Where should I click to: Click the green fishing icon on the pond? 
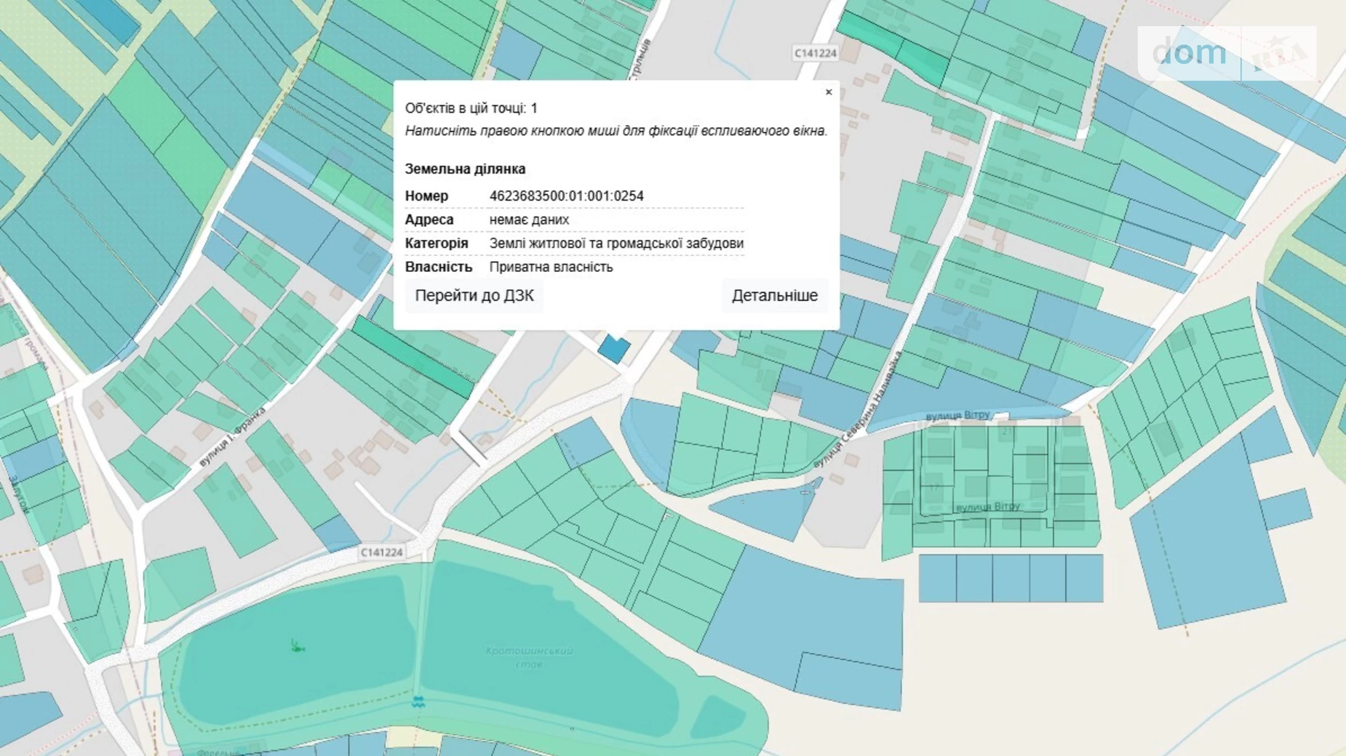(x=297, y=646)
